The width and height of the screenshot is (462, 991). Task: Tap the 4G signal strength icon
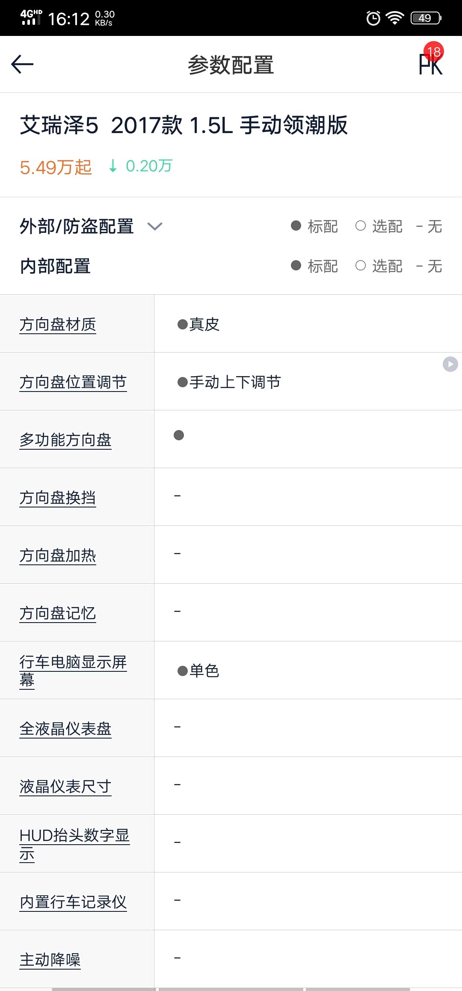coord(31,18)
